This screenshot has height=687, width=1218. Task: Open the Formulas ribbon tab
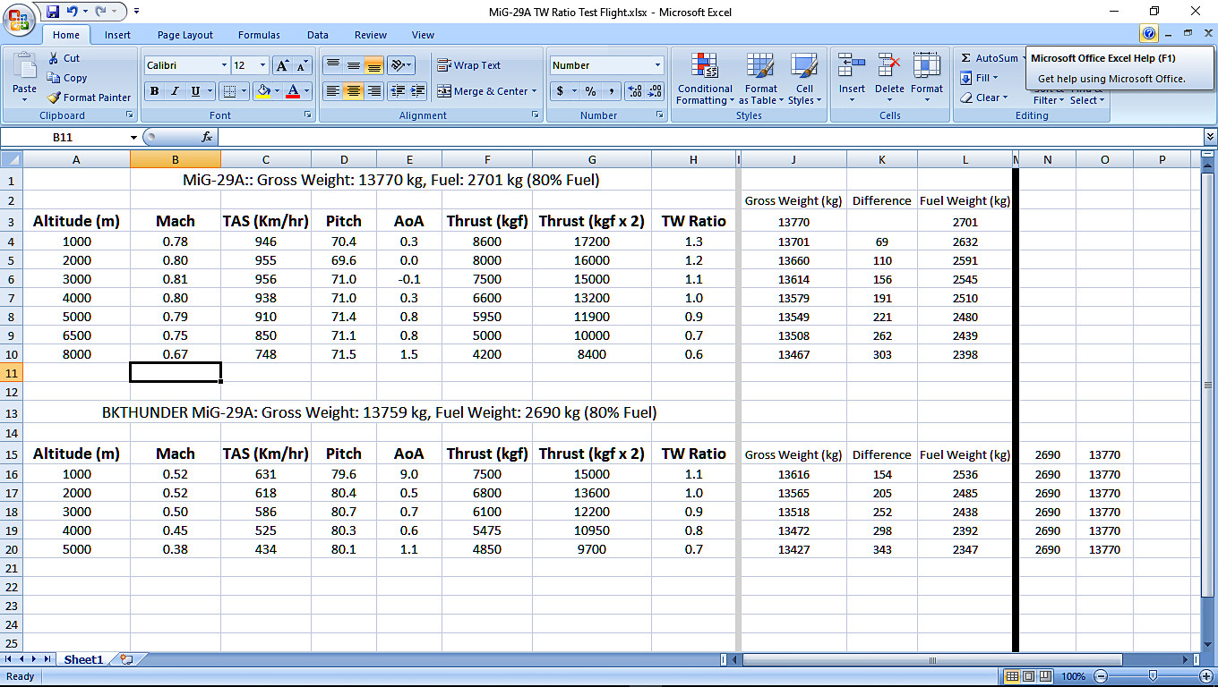259,35
